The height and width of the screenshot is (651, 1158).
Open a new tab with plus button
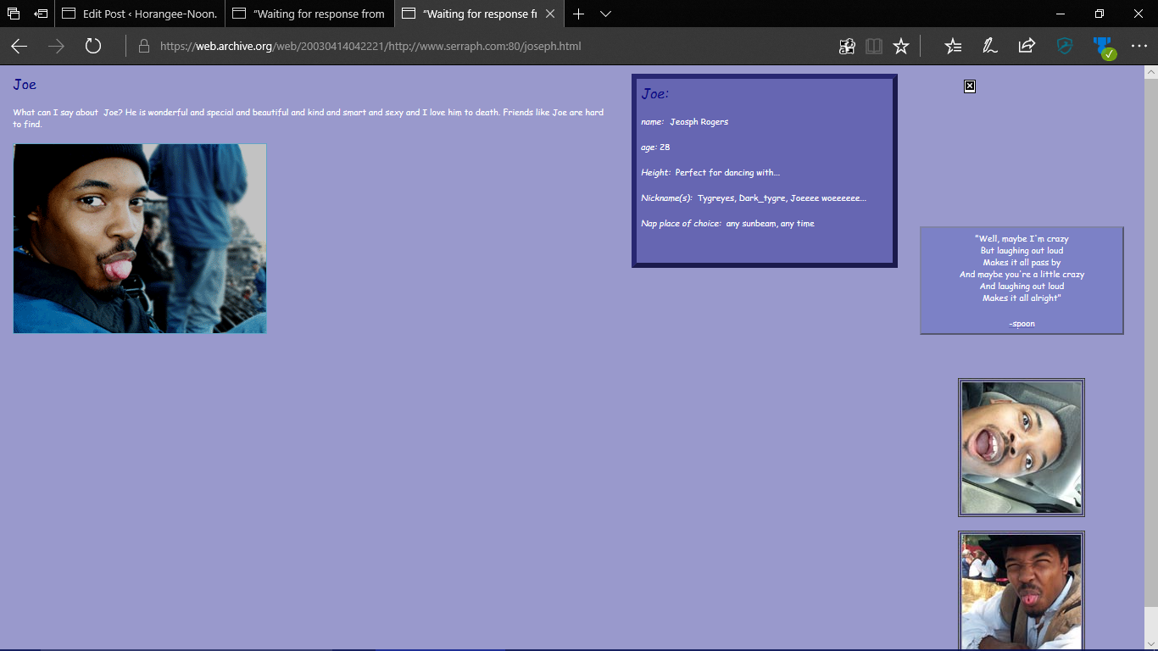point(578,14)
